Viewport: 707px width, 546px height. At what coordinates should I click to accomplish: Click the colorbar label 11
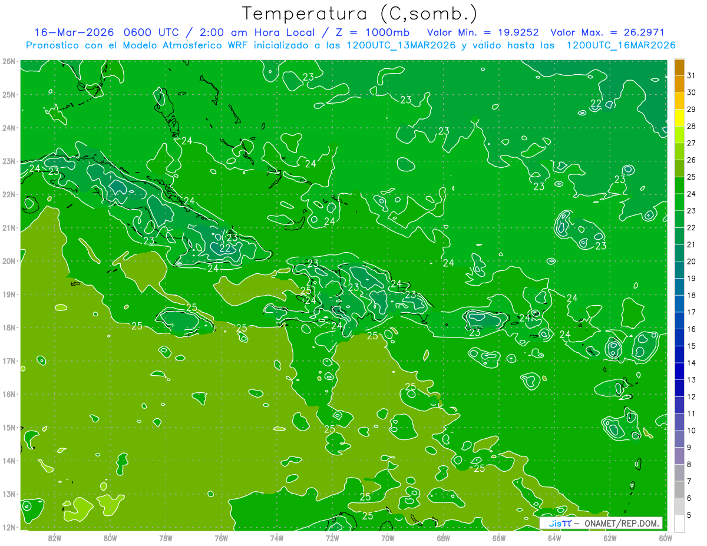click(691, 413)
